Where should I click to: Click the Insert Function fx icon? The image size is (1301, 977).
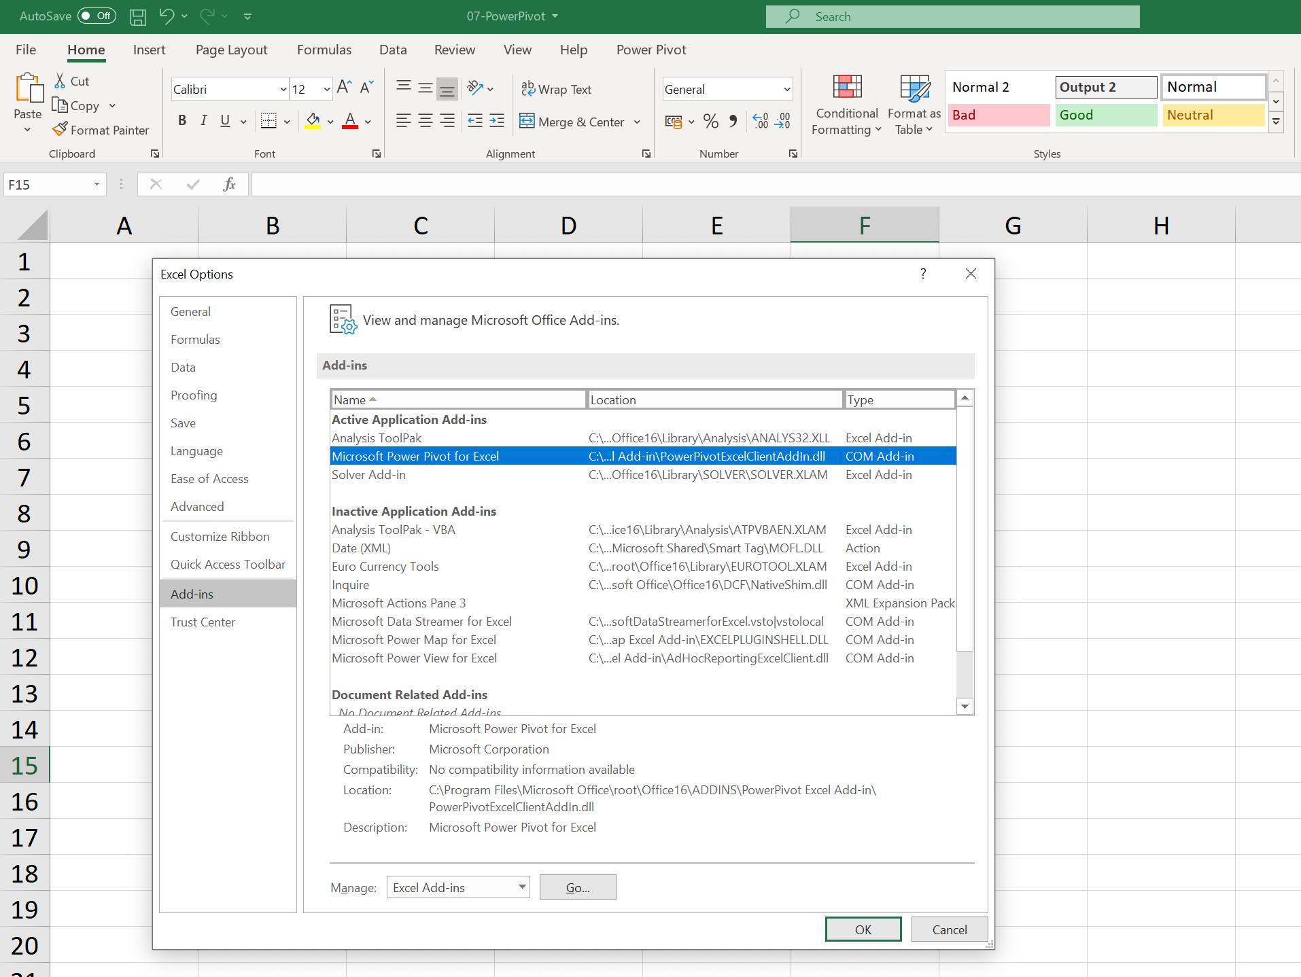[230, 184]
